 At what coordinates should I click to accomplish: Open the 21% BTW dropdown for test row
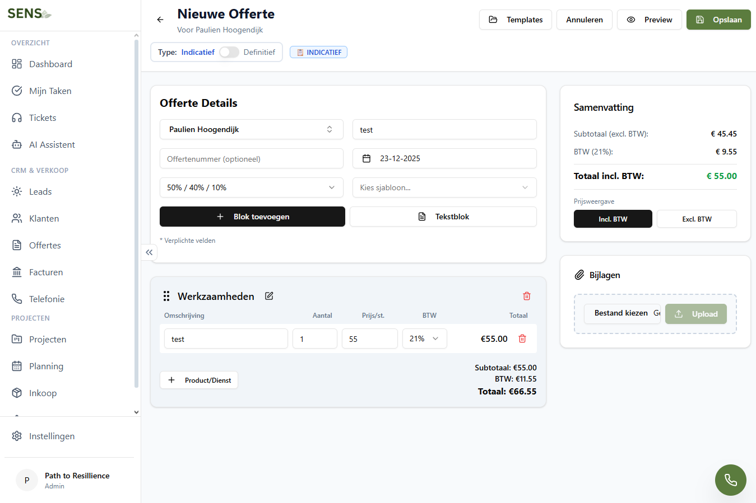click(x=424, y=339)
